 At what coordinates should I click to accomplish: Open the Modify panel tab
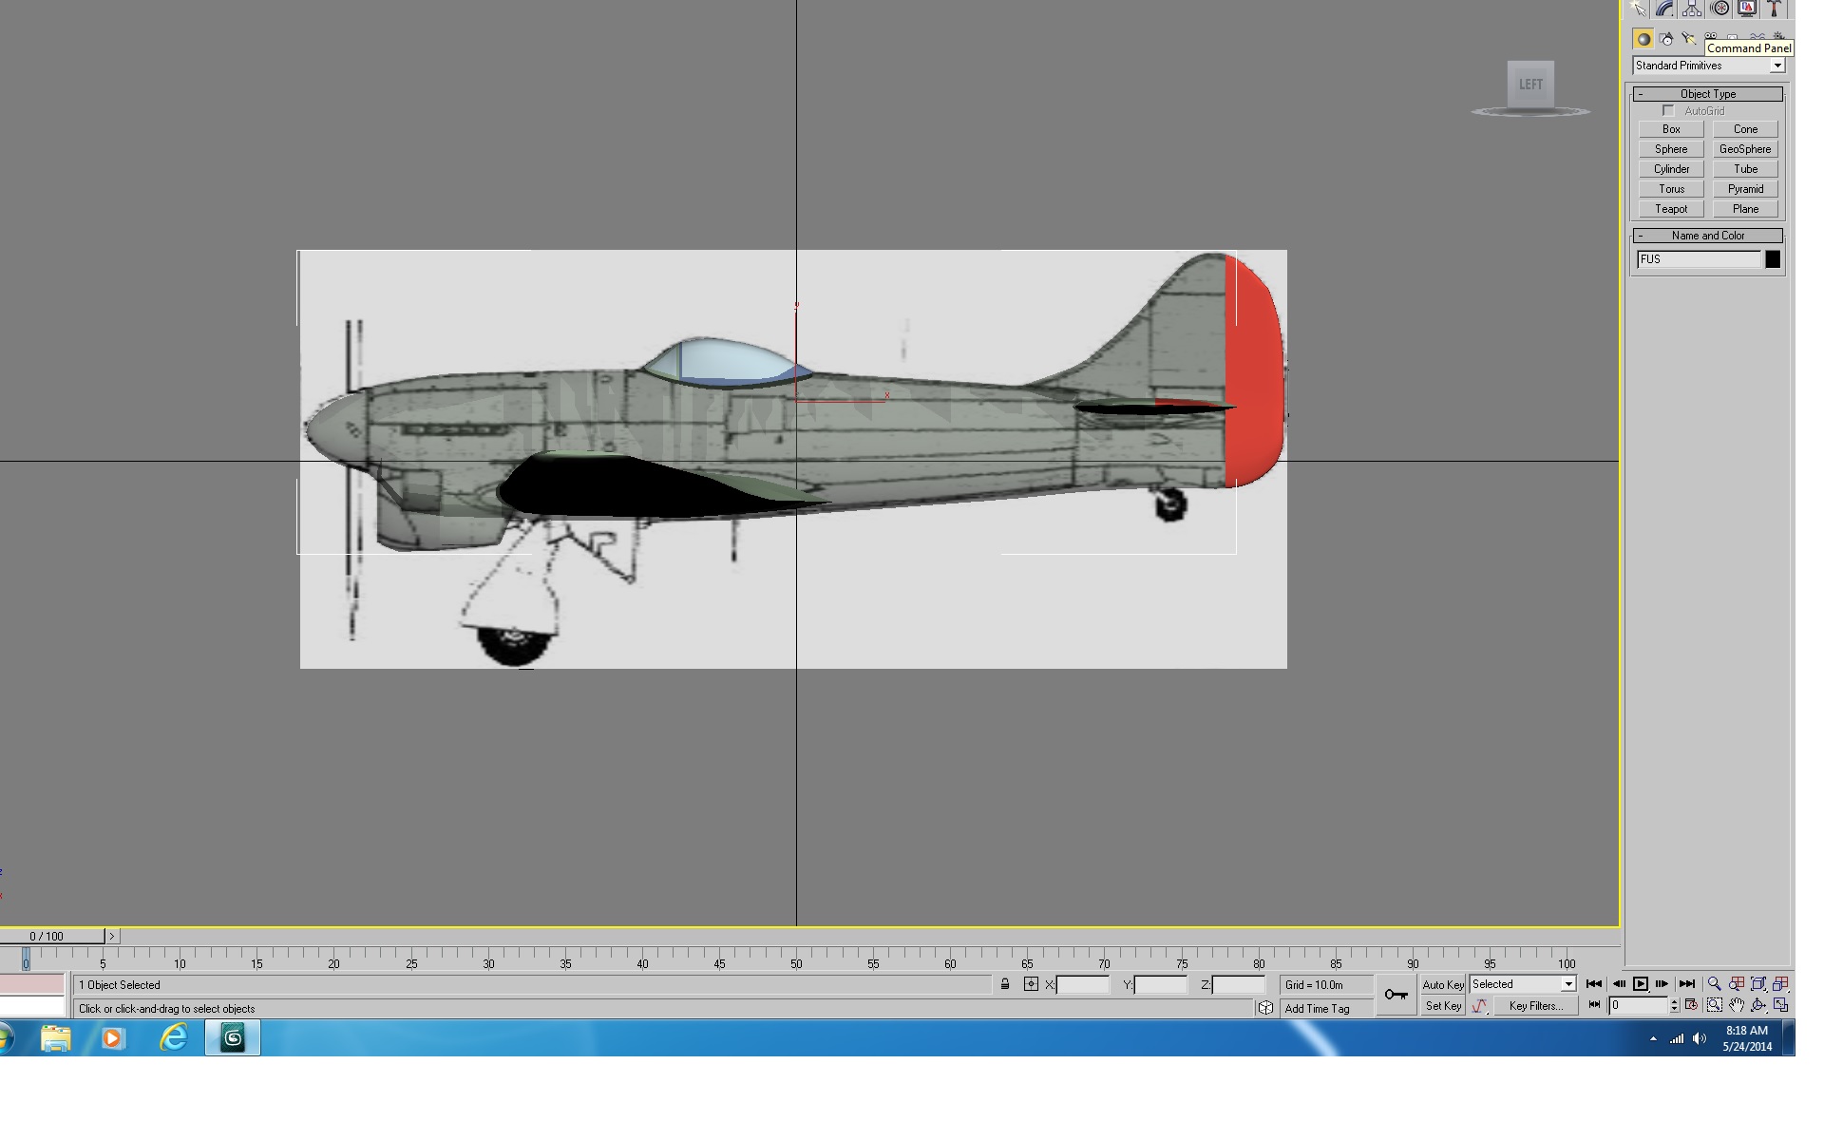pyautogui.click(x=1665, y=9)
